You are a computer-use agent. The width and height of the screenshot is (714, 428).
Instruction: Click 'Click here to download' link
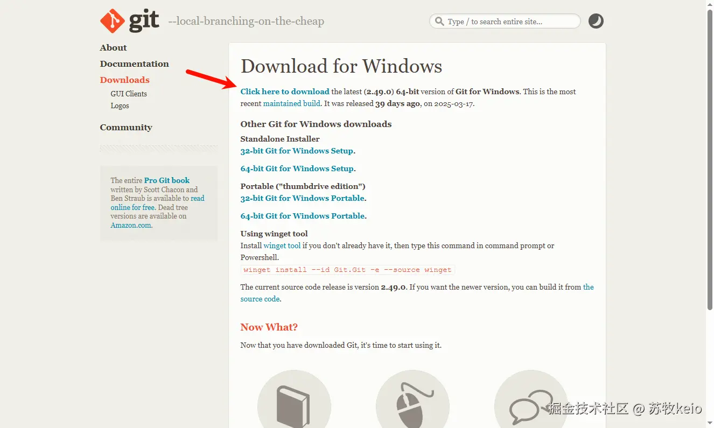tap(285, 92)
